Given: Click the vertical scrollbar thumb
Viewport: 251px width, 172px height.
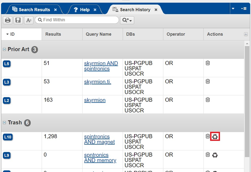Looking at the screenshot, I should pos(247,101).
